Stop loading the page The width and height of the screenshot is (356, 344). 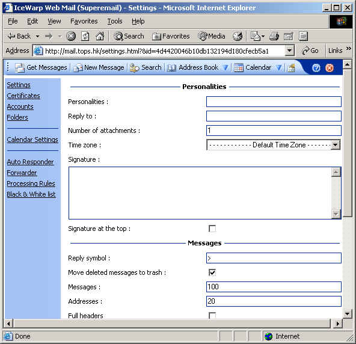(x=71, y=36)
